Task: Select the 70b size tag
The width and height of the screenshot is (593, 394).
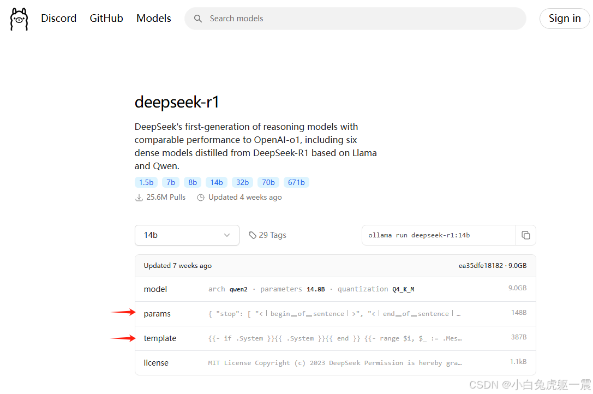Action: tap(268, 182)
